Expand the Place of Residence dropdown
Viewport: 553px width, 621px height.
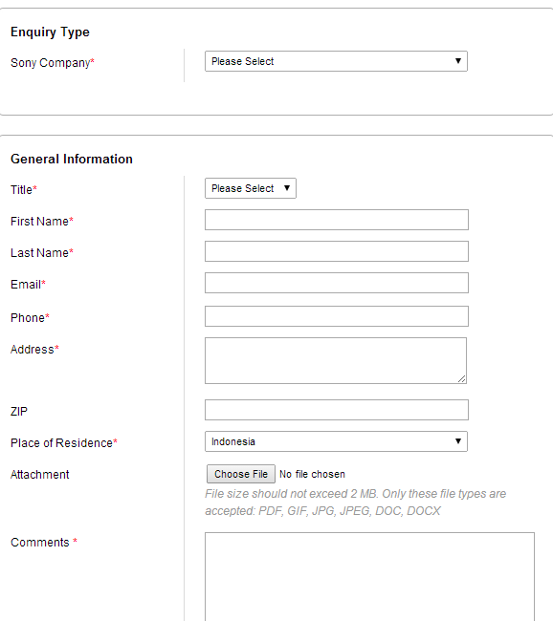pyautogui.click(x=336, y=441)
